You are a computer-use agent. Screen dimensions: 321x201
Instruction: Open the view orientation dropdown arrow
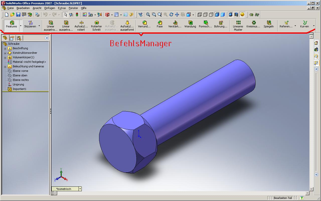pyautogui.click(x=193, y=15)
